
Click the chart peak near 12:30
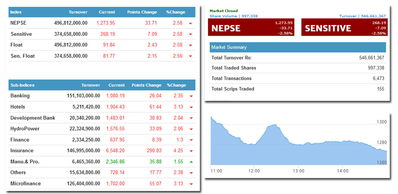tap(273, 125)
